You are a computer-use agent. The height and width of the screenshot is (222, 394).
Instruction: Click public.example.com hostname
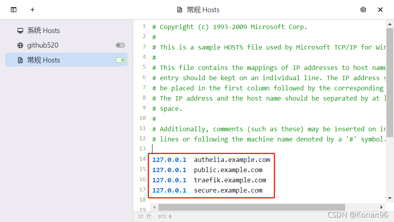point(228,170)
